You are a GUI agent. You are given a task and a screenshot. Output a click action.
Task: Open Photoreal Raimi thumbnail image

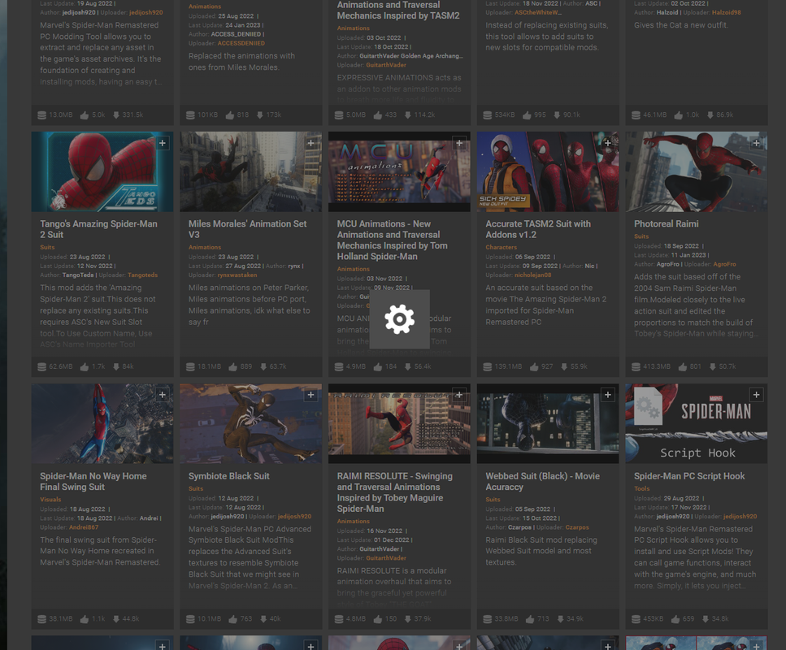point(697,171)
